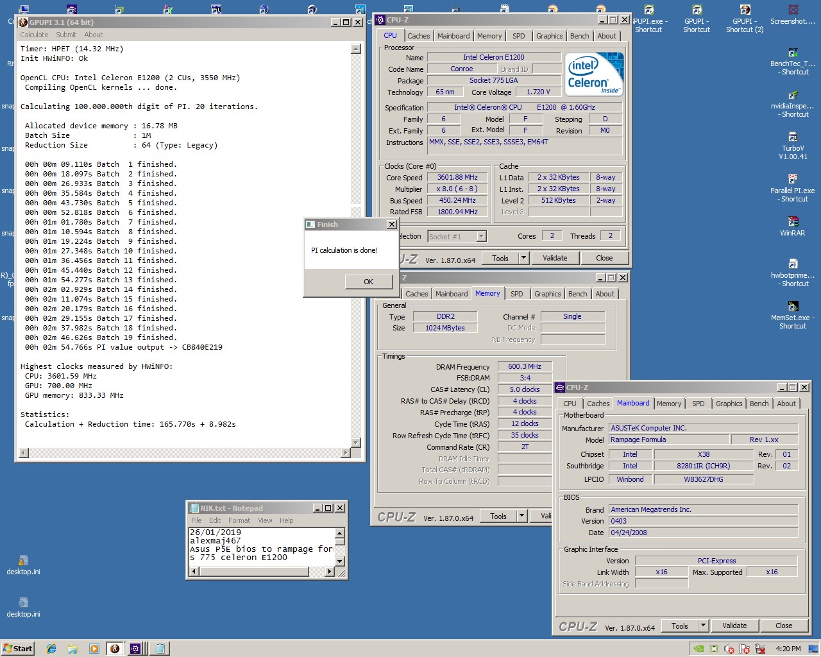This screenshot has height=657, width=821.
Task: Expand the Tools dropdown arrow in CPU-Z CPU window
Action: [x=523, y=258]
